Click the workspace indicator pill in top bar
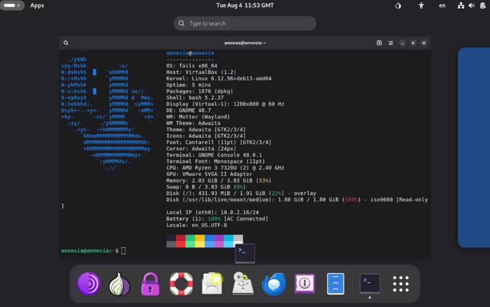 coord(12,5)
